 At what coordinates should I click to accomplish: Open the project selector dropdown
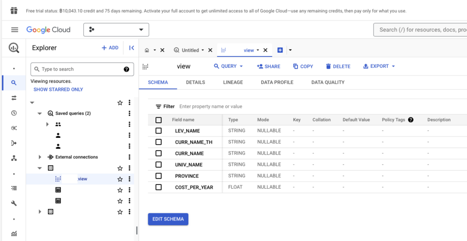coord(116,30)
